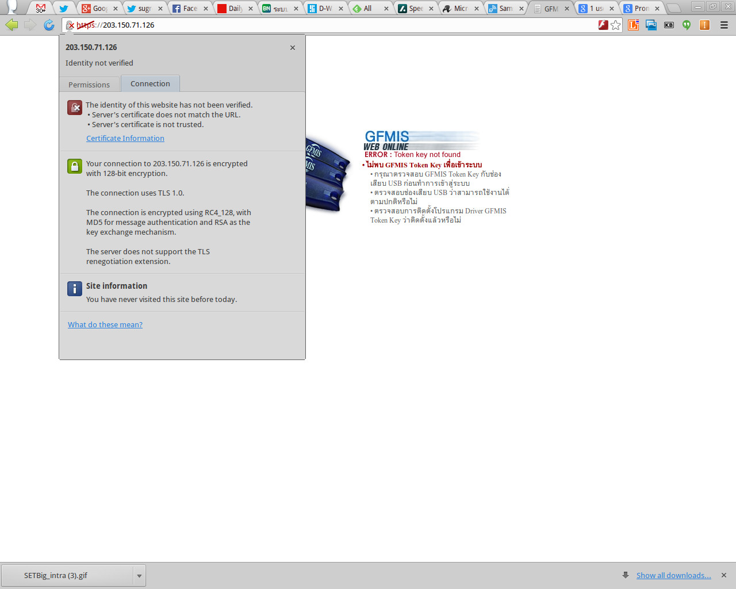Click the 'What do these mean?' link
This screenshot has height=589, width=736.
point(105,324)
